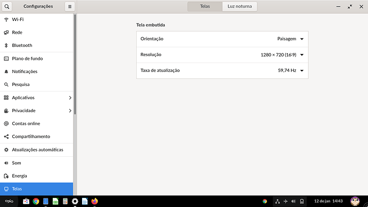Open the blue document app in taskbar
Image resolution: width=368 pixels, height=207 pixels.
click(x=46, y=201)
